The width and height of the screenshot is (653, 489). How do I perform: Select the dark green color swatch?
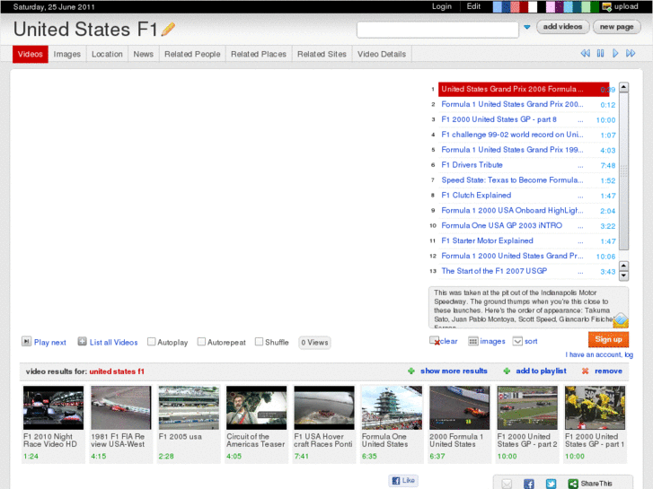point(595,6)
